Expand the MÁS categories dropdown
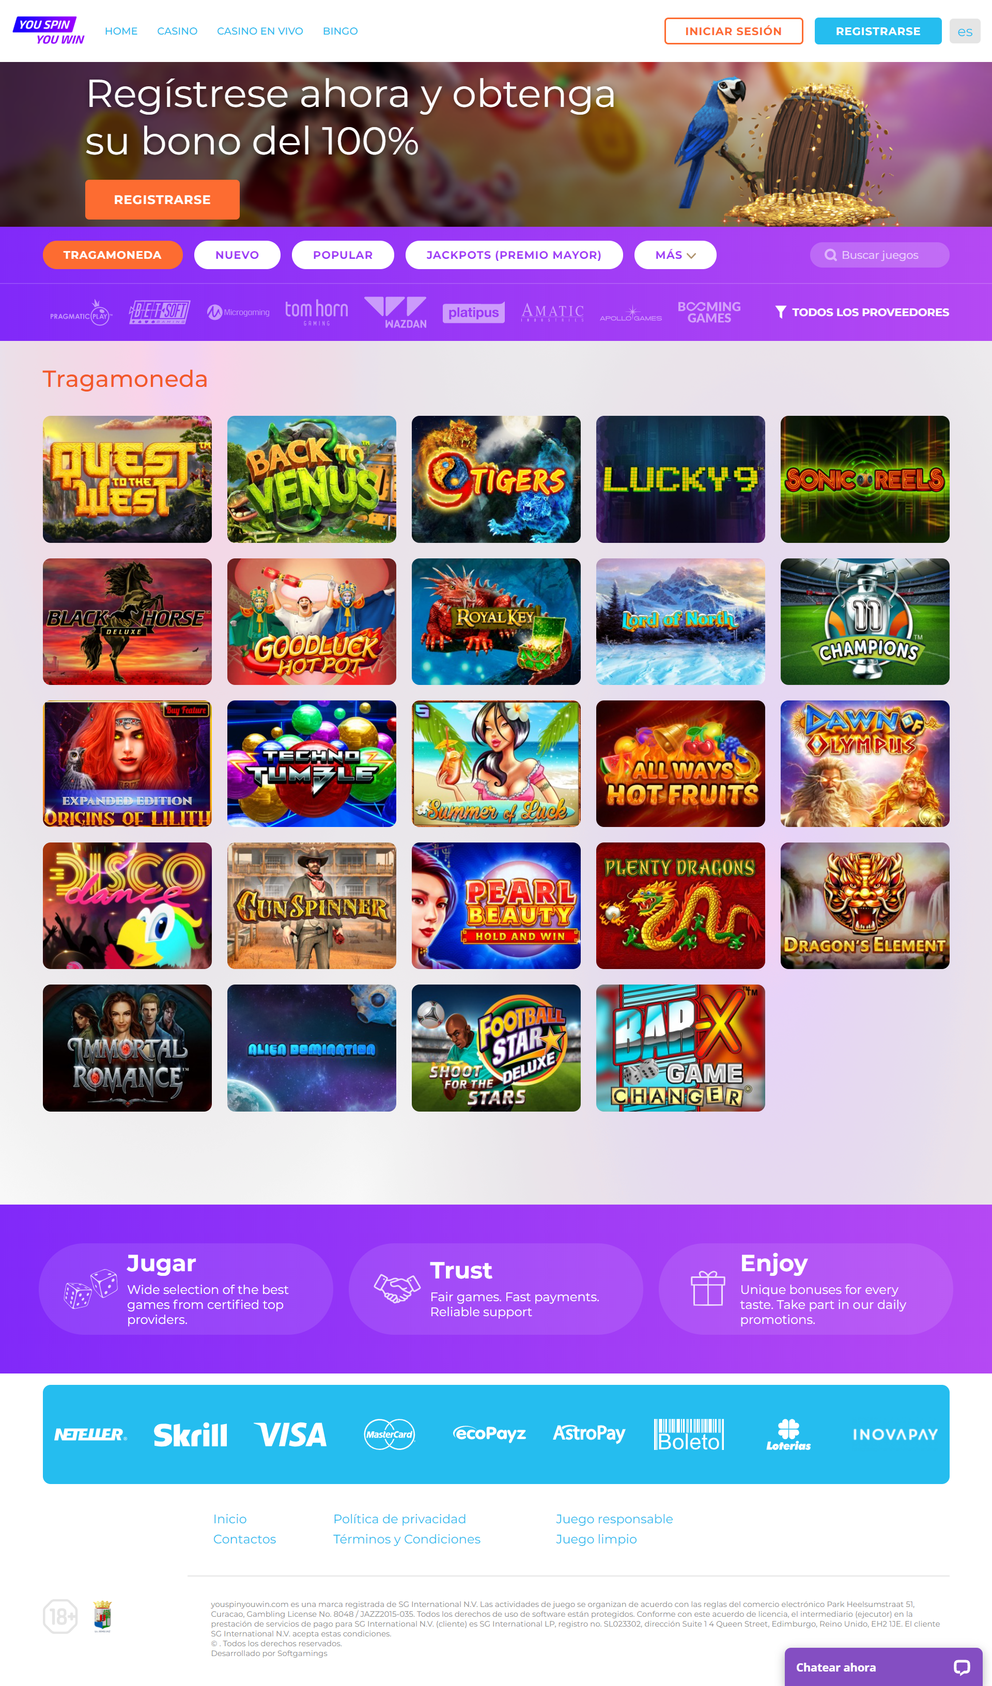 675,255
